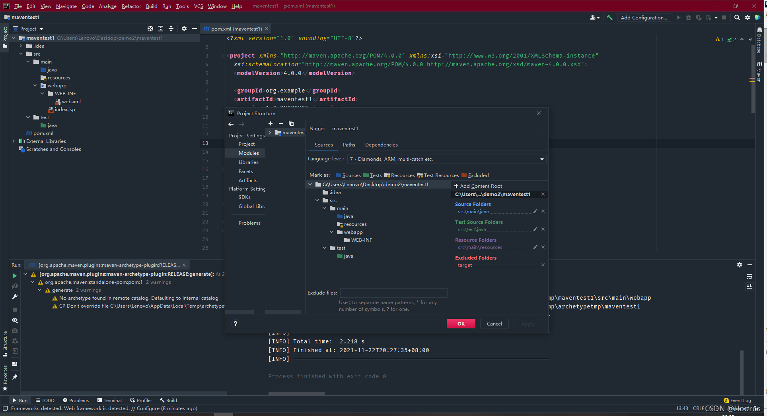
Task: Switch to Dependencies tab
Action: (x=381, y=145)
